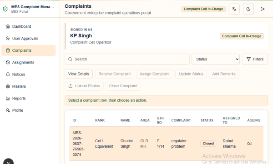Image resolution: width=273 pixels, height=164 pixels.
Task: Click the Rahul sharma assigned cell
Action: [229, 144]
